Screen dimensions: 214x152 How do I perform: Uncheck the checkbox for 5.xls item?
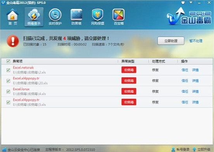pos(8,102)
